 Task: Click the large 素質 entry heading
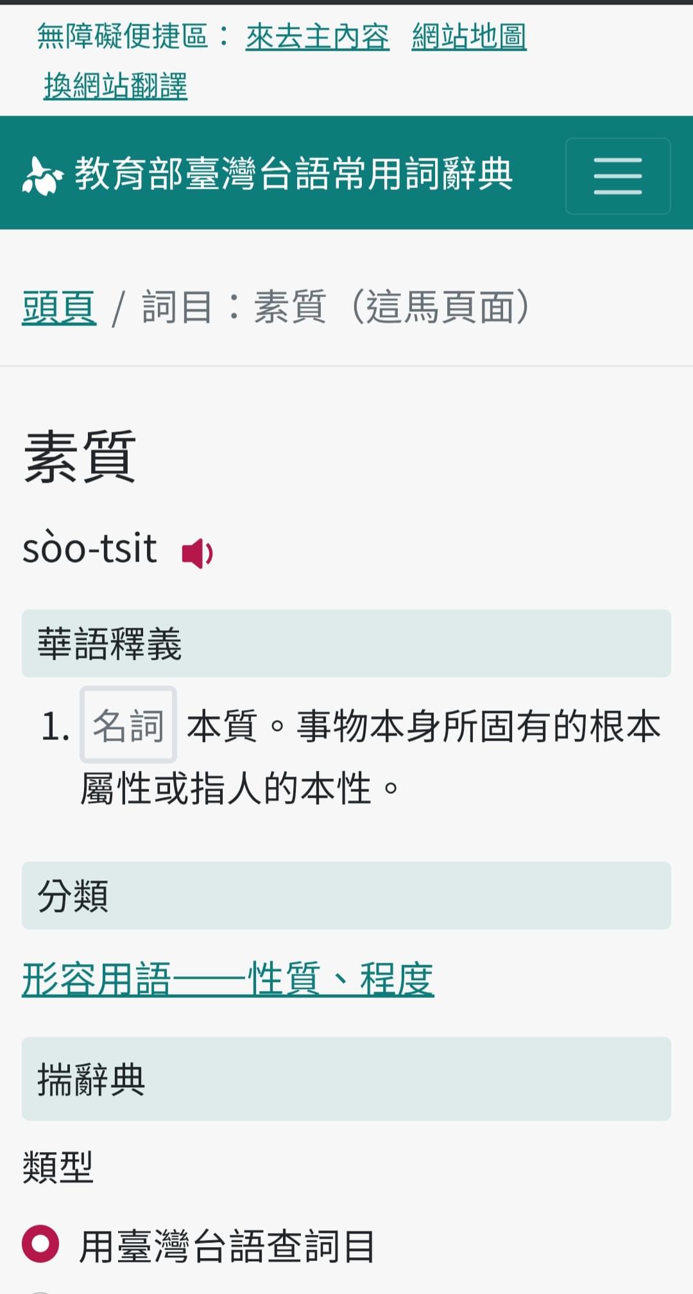point(80,456)
